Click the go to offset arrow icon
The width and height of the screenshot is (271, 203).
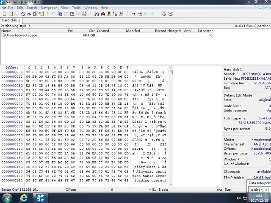click(133, 14)
